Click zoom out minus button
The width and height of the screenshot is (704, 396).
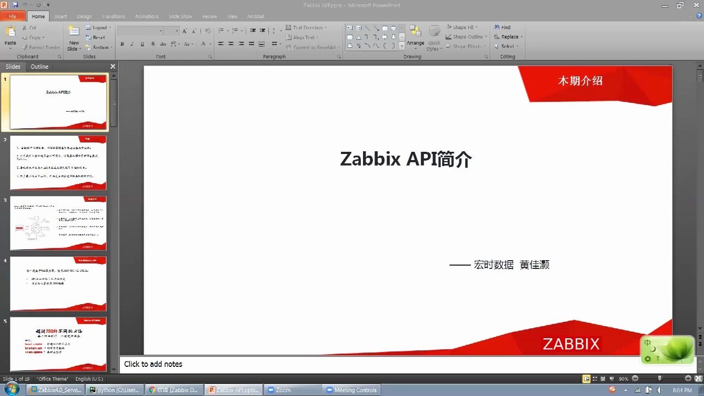pyautogui.click(x=635, y=378)
